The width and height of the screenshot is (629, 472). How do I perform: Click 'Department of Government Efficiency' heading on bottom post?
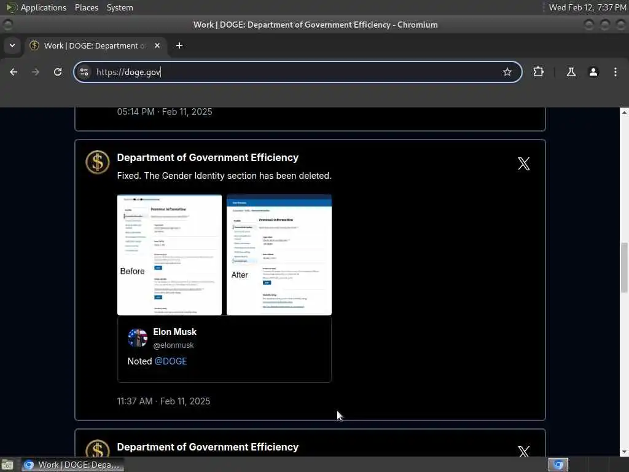(208, 447)
